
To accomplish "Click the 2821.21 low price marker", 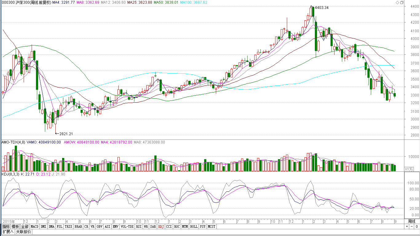I will pyautogui.click(x=66, y=134).
